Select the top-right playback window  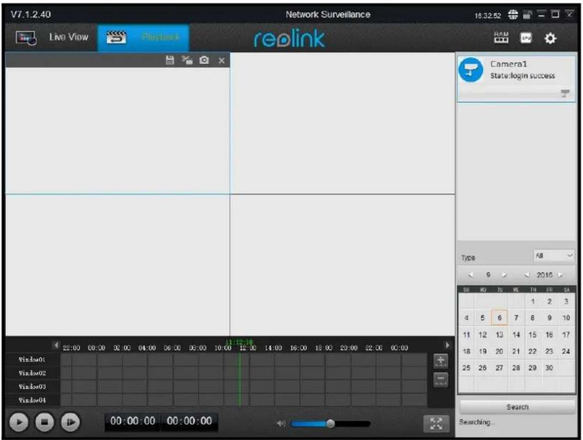pyautogui.click(x=342, y=123)
